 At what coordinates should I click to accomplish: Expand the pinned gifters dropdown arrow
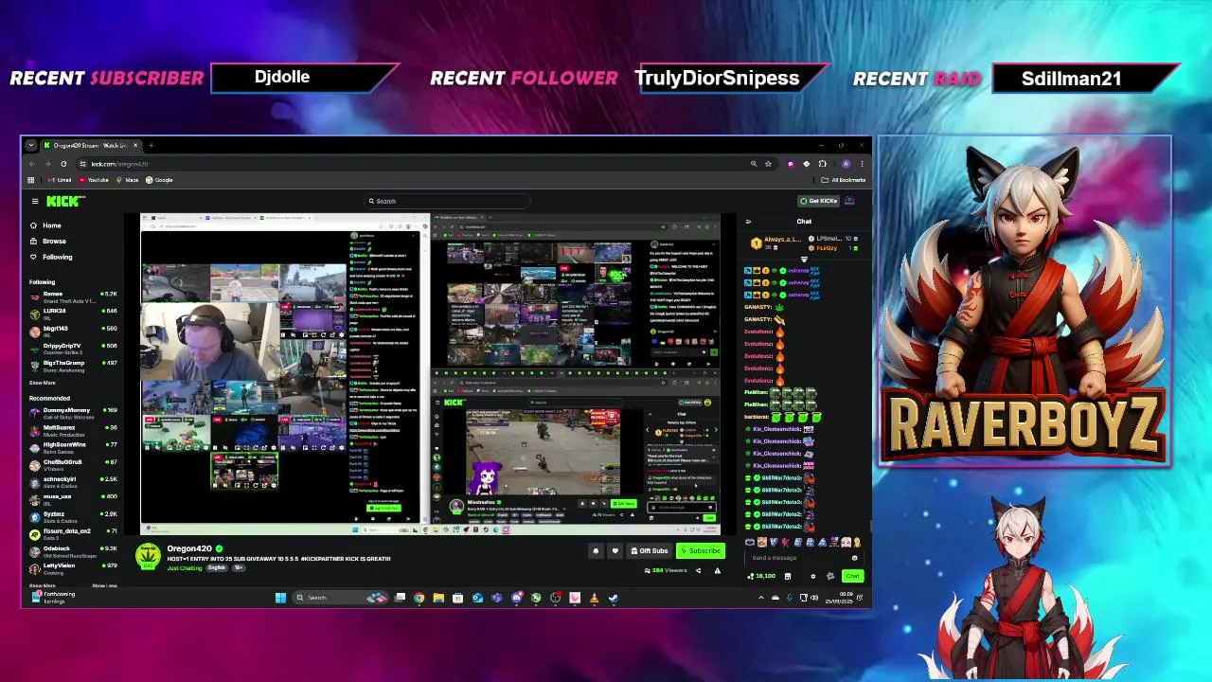(804, 259)
